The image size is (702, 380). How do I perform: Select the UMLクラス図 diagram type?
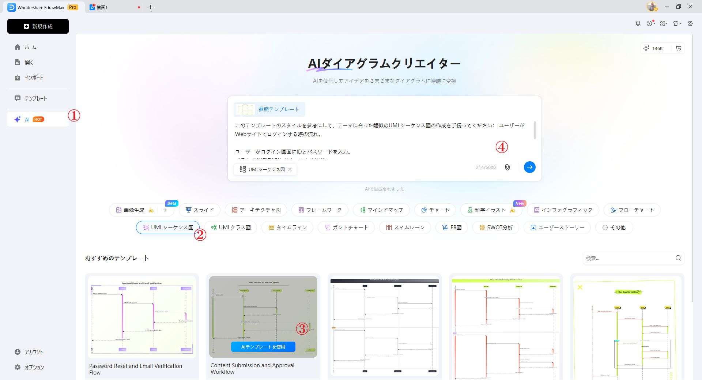(x=230, y=227)
